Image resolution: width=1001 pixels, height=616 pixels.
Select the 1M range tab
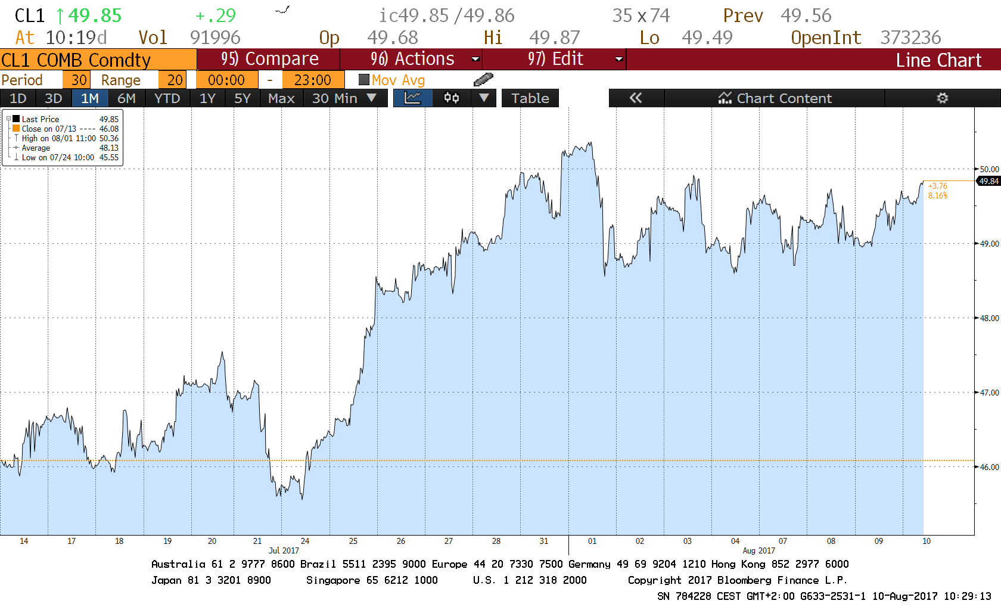90,98
